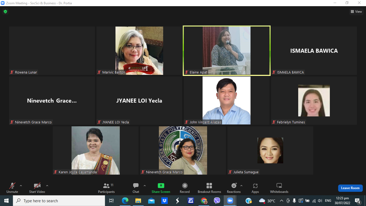Open Whiteboards
Screen dimensions: 366x206
279,188
